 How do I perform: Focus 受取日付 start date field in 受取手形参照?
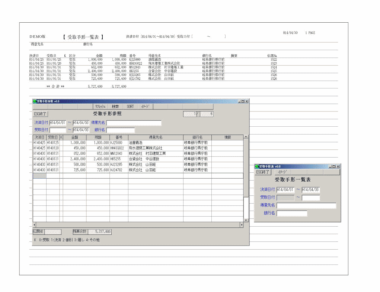tap(58, 130)
